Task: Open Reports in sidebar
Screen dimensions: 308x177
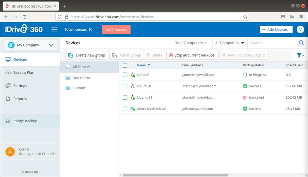Action: coord(30,99)
